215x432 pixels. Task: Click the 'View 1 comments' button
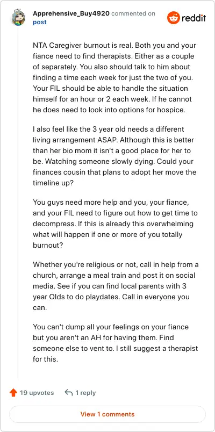coord(107,414)
